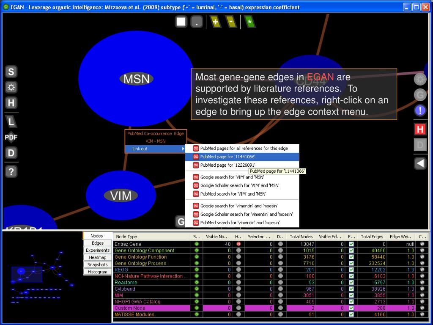Click the gray D-column dot in the Cytoband row
The image size is (433, 325).
click(281, 289)
